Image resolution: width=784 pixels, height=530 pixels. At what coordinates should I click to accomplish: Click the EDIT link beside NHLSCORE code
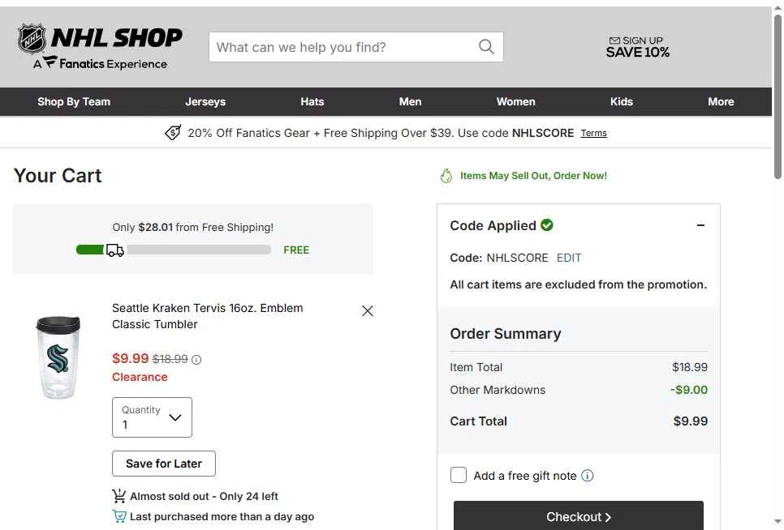click(569, 258)
